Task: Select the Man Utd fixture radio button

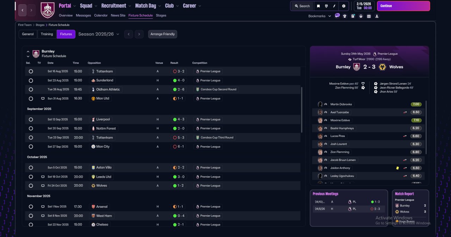Action: pos(31,99)
